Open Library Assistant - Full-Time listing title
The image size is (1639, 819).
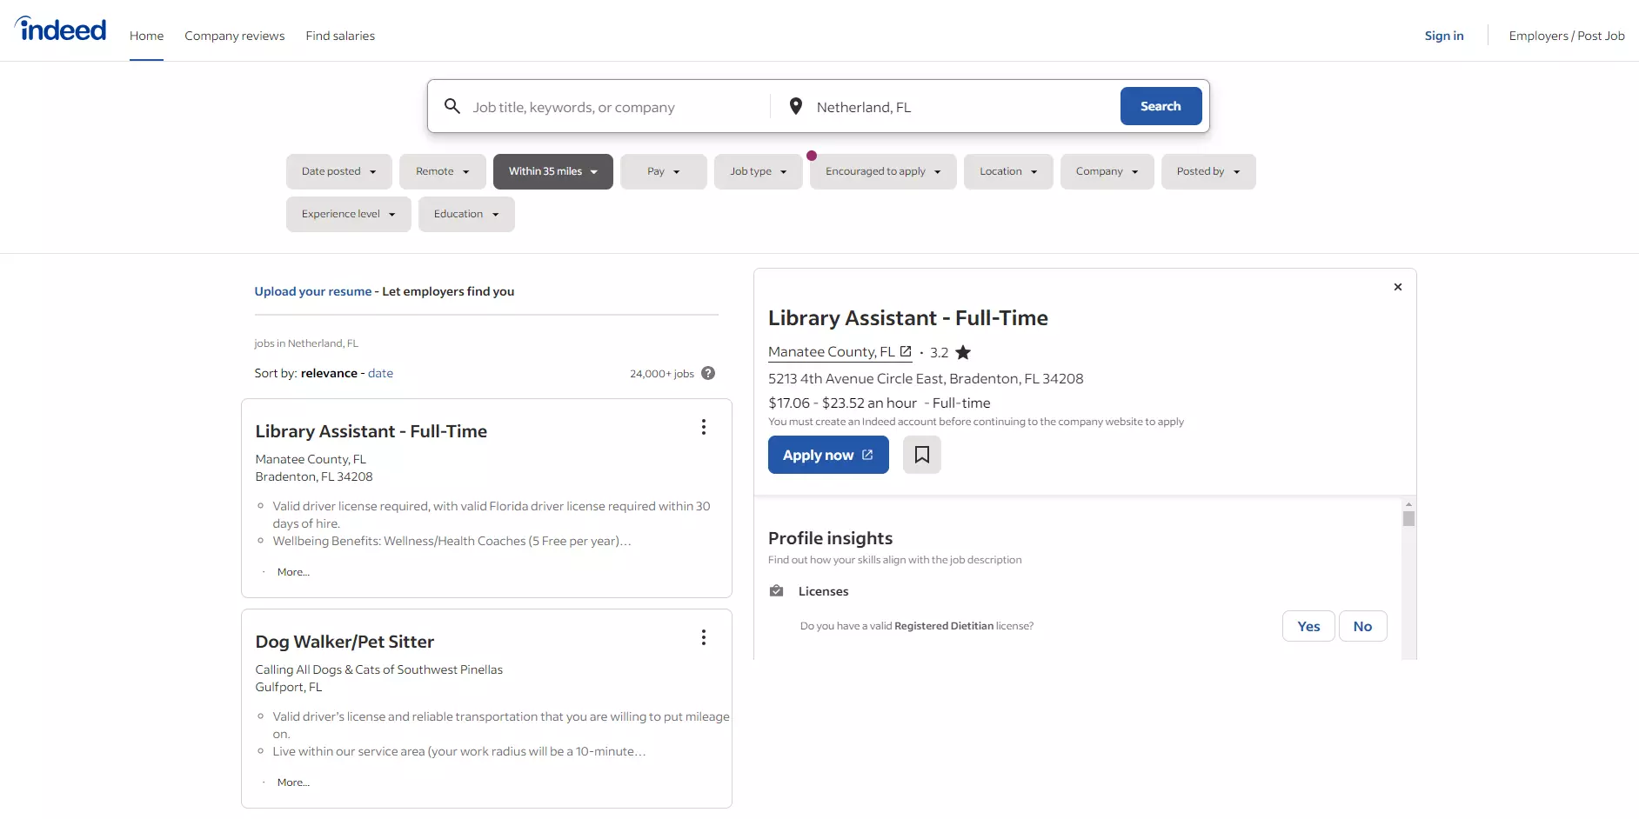[x=371, y=431]
